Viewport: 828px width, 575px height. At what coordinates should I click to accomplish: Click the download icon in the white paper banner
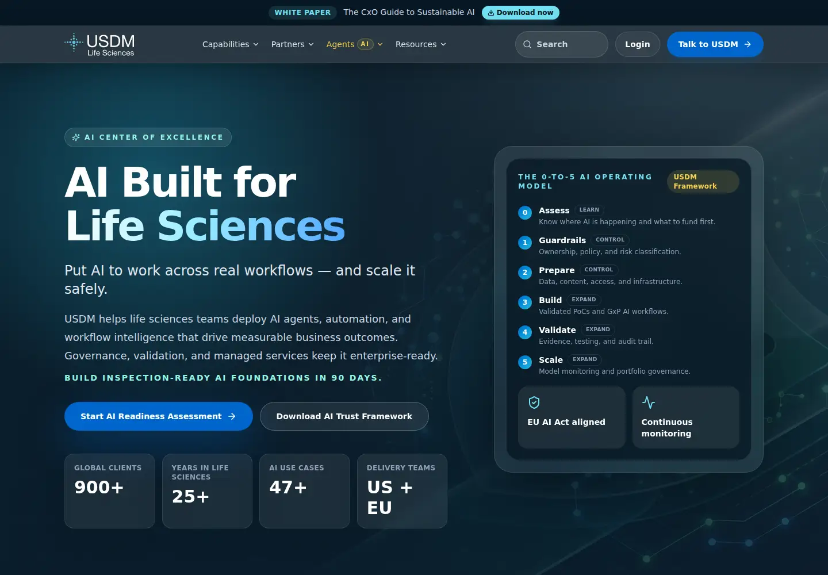click(491, 13)
